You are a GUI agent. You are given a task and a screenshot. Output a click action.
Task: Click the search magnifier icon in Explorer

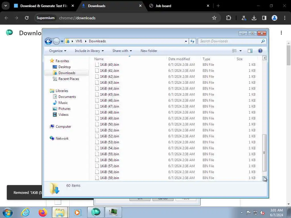(263, 41)
